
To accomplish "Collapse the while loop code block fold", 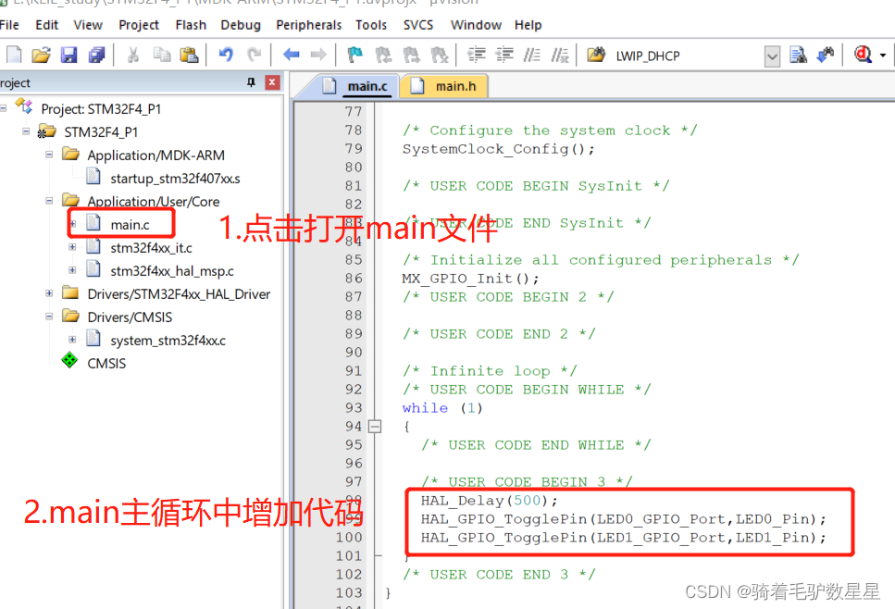I will [x=375, y=427].
